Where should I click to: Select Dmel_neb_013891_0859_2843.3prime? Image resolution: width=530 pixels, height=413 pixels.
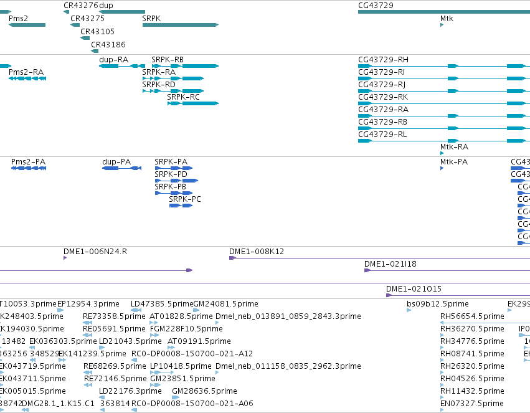(x=217, y=323)
